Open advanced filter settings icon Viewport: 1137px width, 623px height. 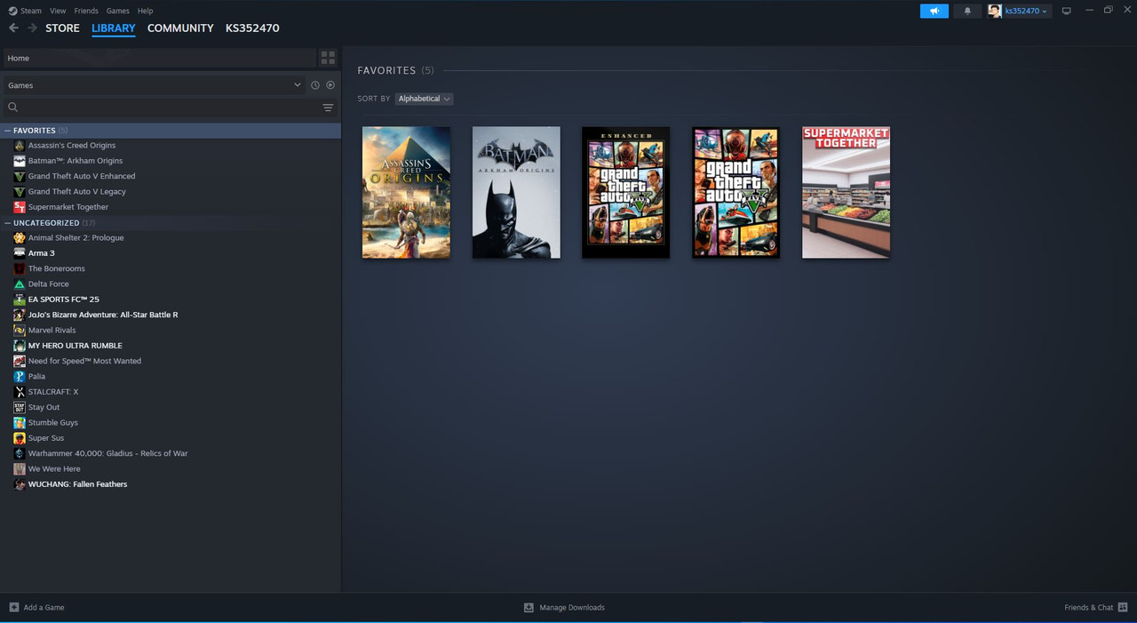[x=328, y=108]
